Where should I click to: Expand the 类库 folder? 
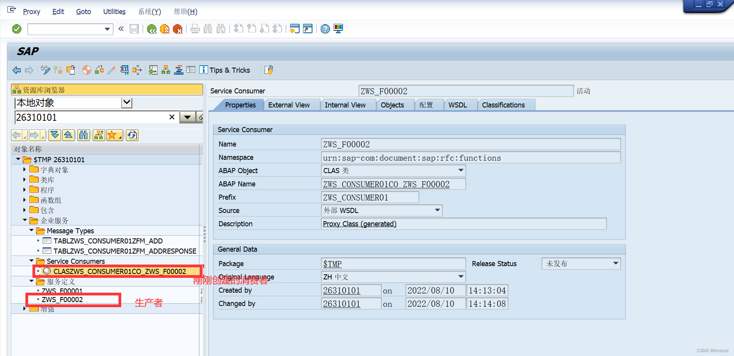pos(24,180)
